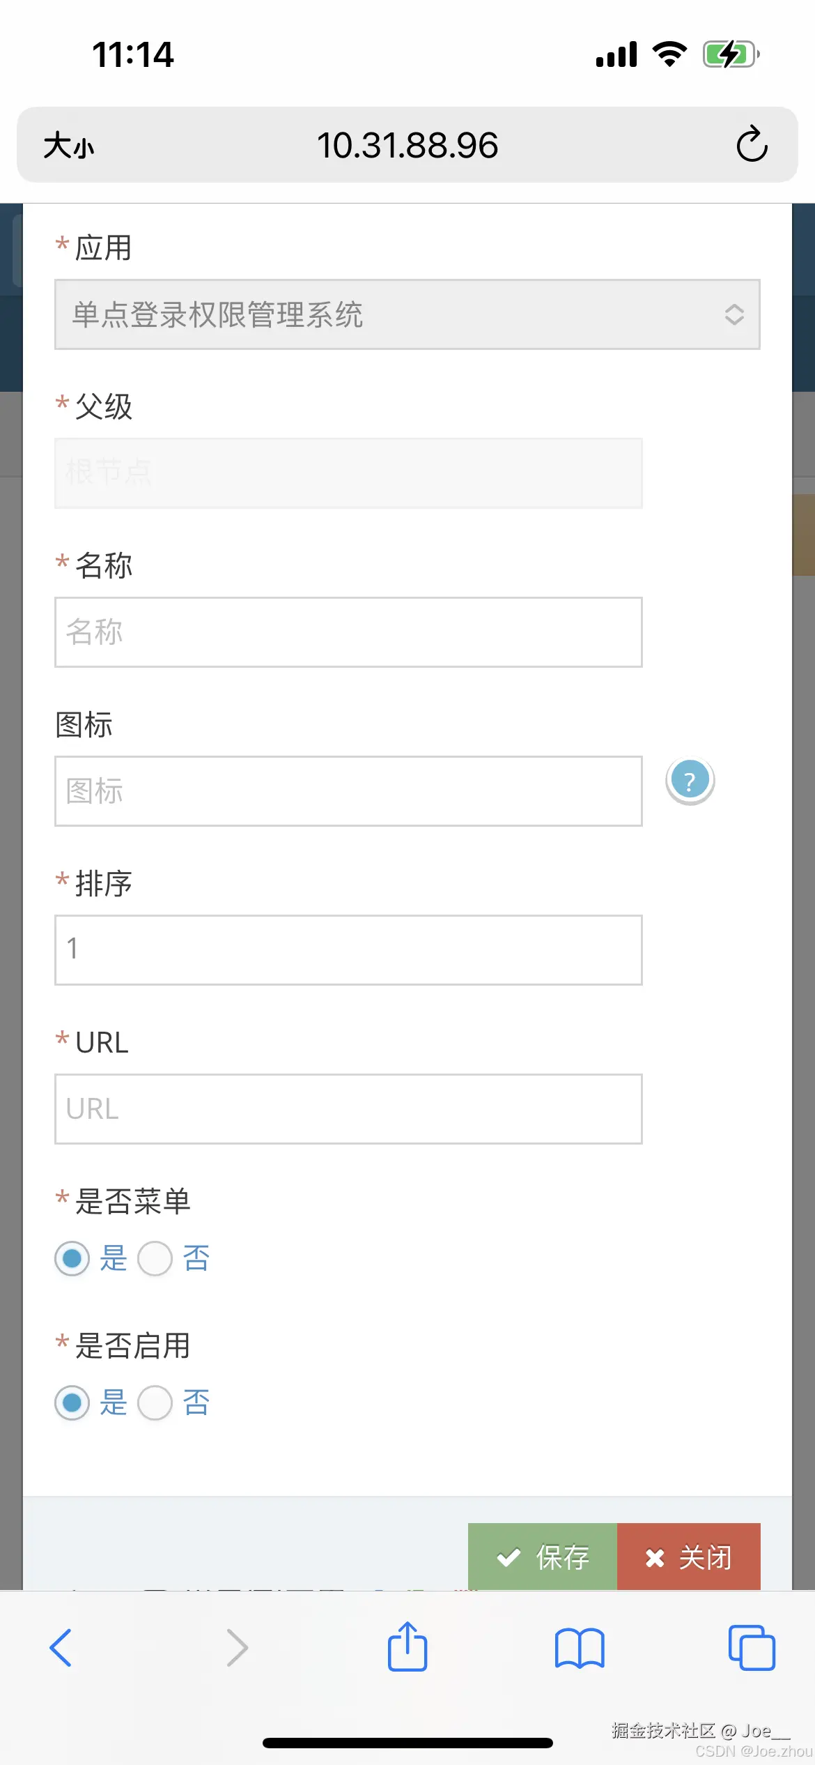Tap the forward navigation arrow
815x1765 pixels.
236,1648
